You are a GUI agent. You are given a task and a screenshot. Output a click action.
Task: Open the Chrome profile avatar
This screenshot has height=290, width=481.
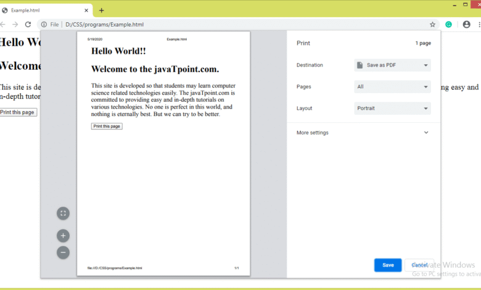click(x=466, y=25)
